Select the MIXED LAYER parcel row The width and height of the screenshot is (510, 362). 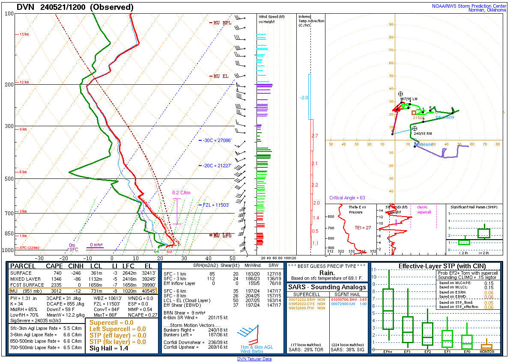tap(82, 279)
